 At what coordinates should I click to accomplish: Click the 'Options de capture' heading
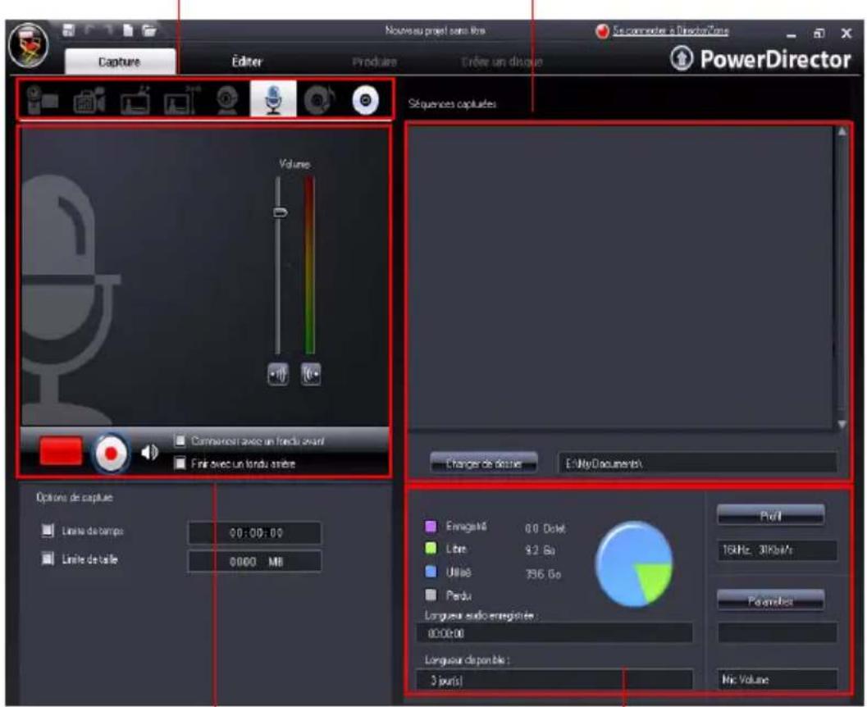(x=74, y=498)
